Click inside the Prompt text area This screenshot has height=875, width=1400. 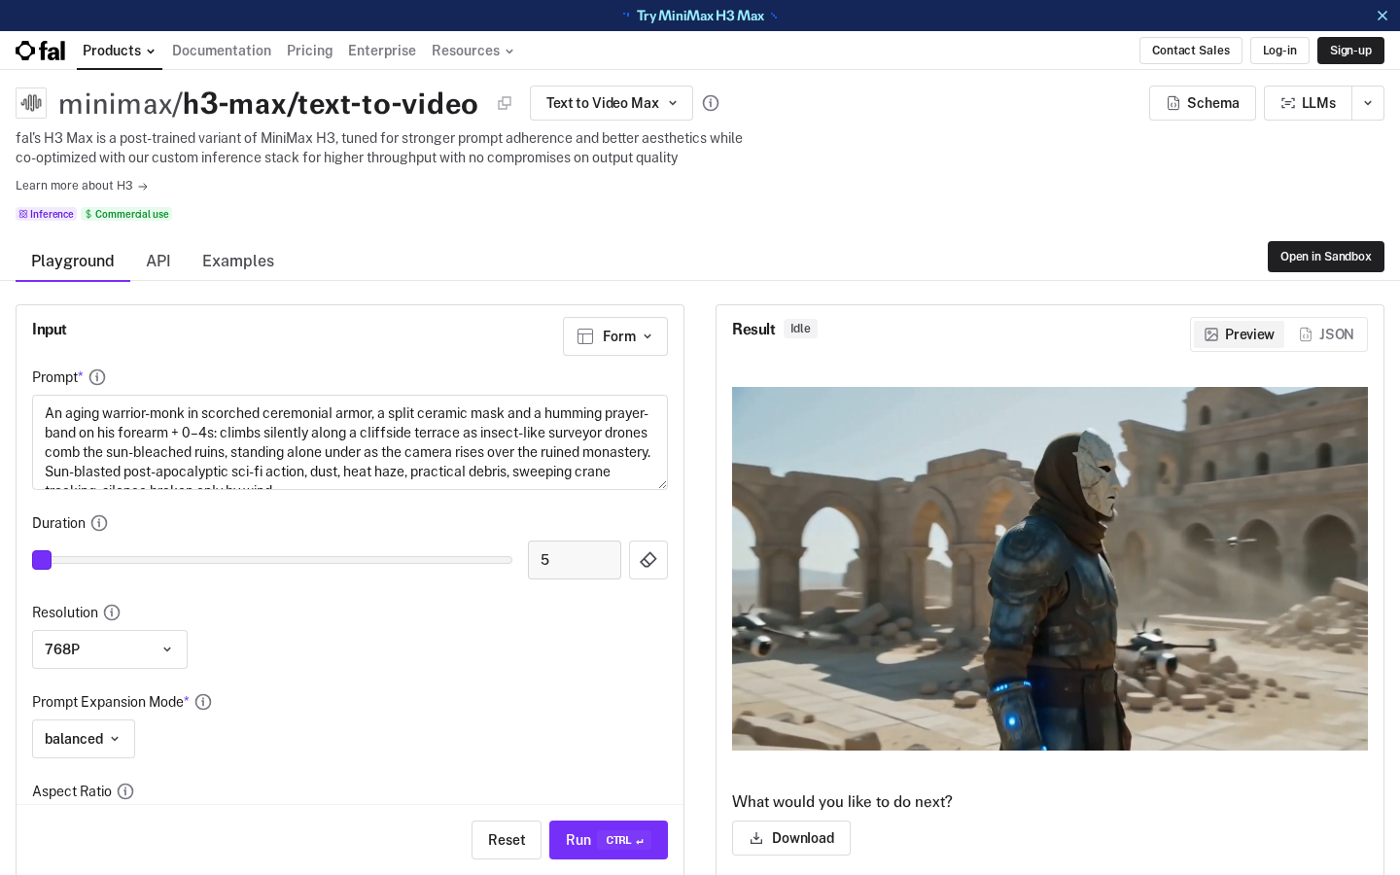tap(350, 442)
